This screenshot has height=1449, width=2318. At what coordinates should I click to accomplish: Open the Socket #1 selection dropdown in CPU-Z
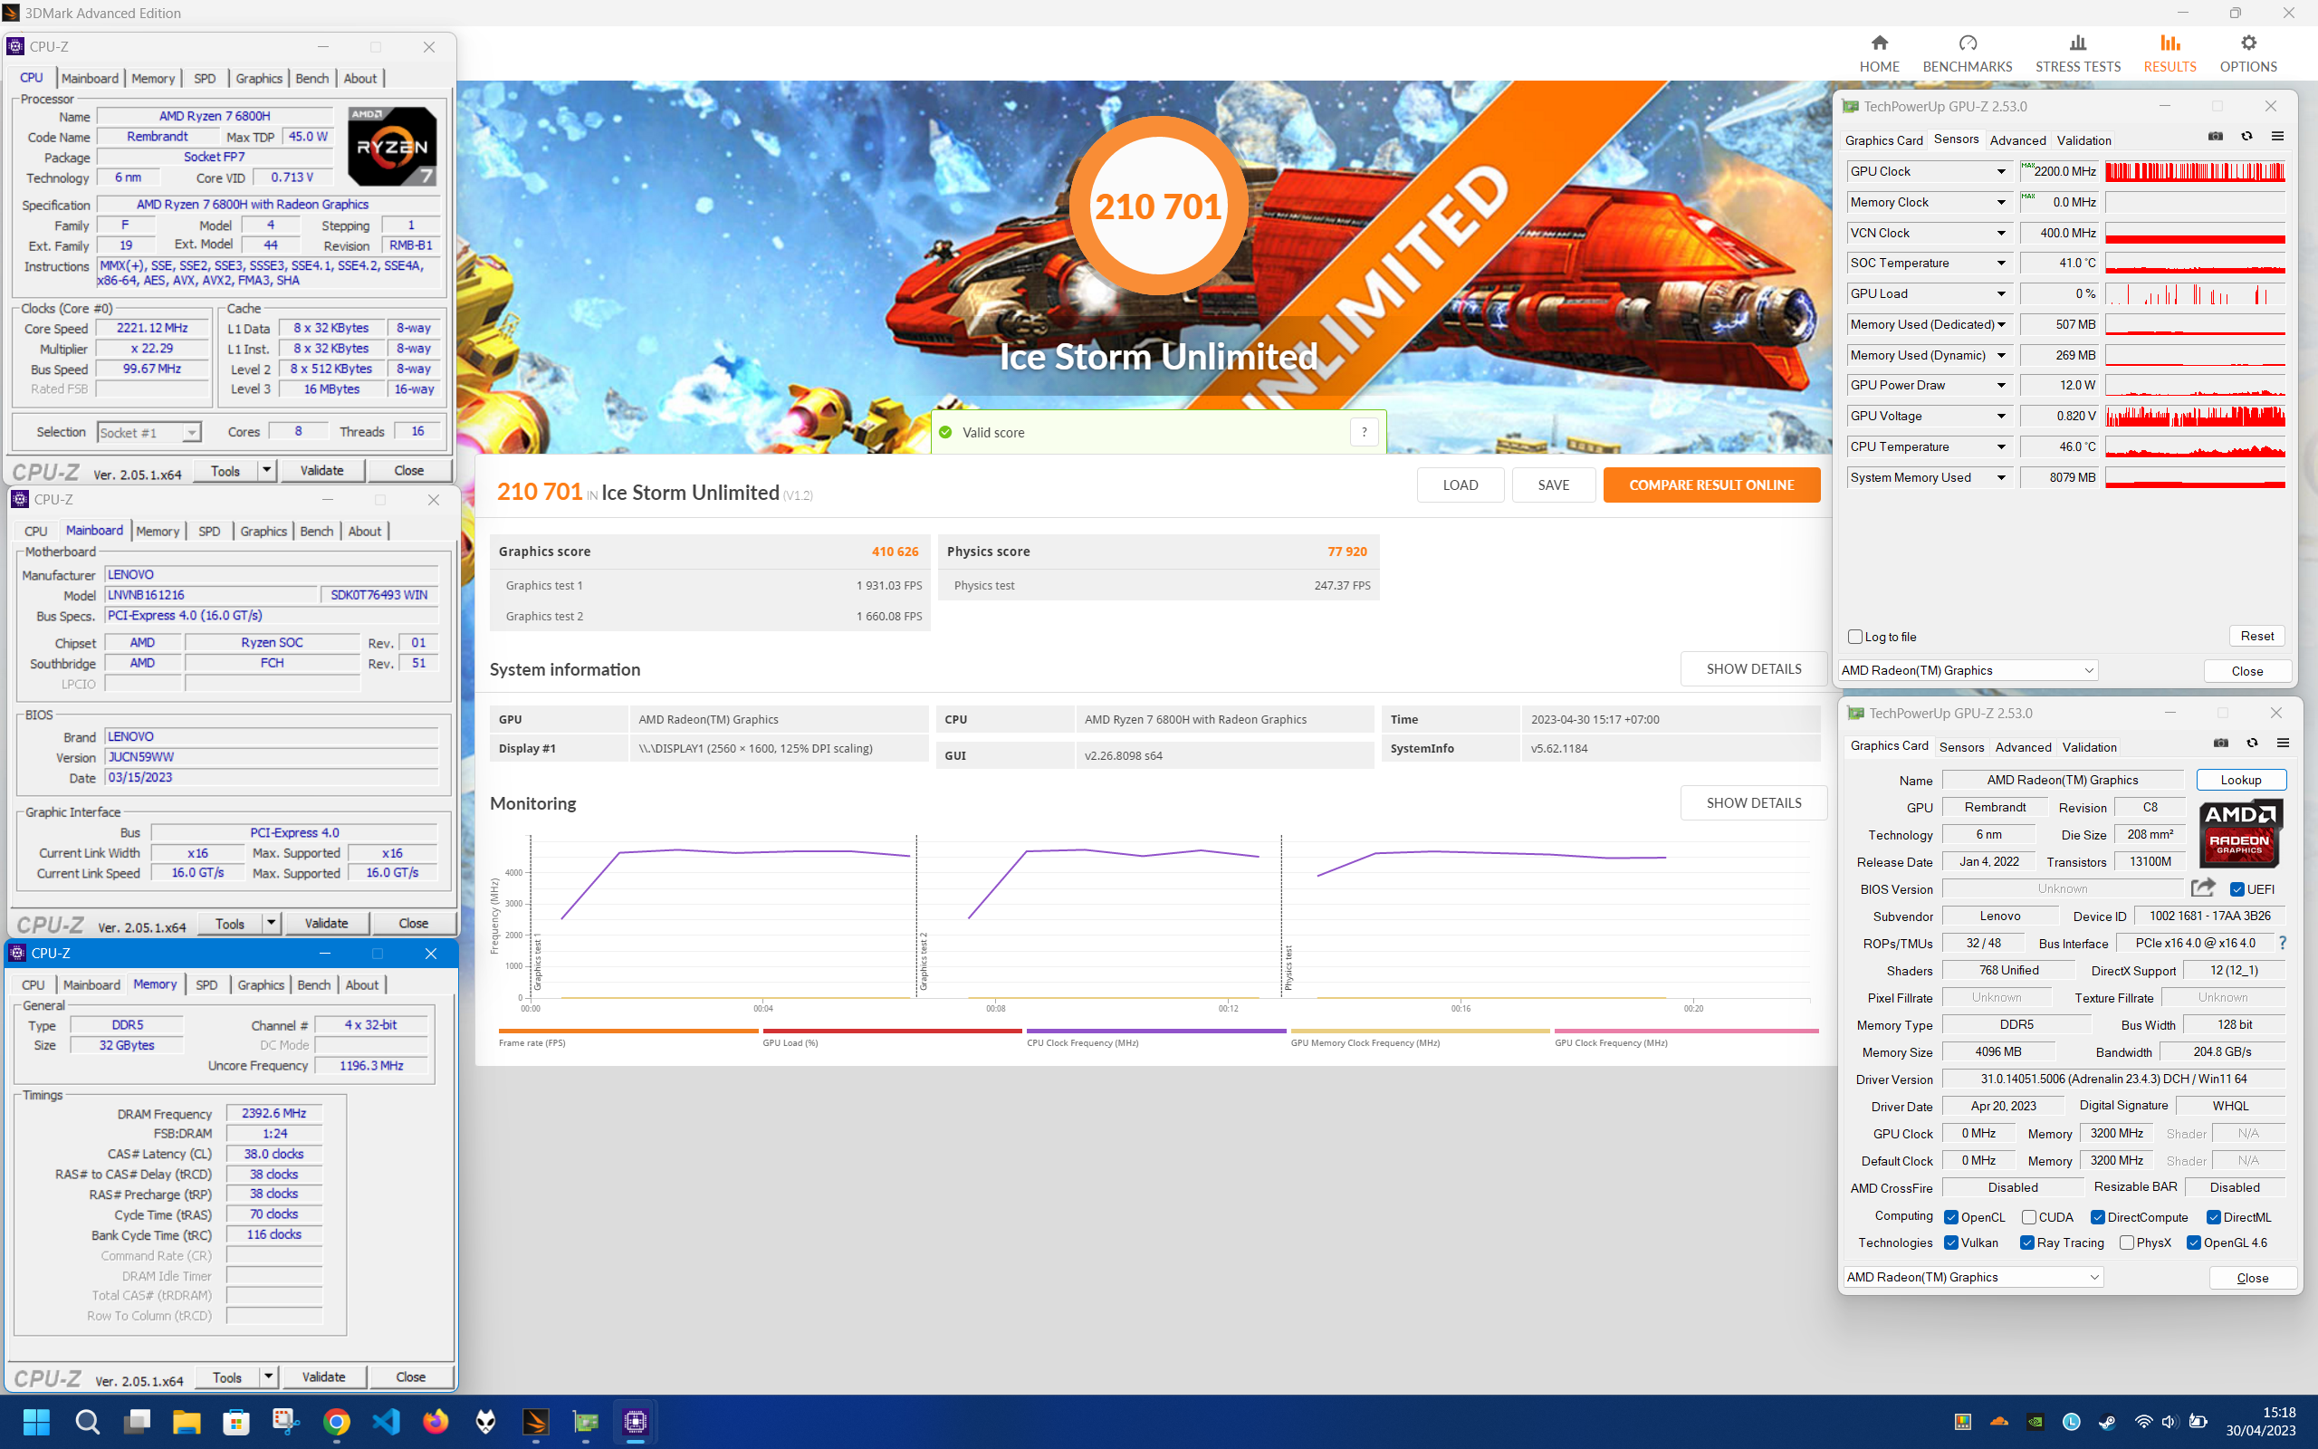click(x=148, y=432)
